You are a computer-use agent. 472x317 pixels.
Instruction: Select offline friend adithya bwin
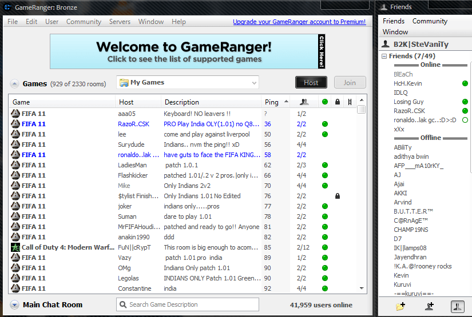click(x=411, y=157)
